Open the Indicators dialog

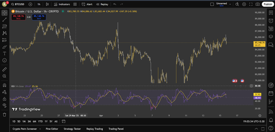(62, 4)
